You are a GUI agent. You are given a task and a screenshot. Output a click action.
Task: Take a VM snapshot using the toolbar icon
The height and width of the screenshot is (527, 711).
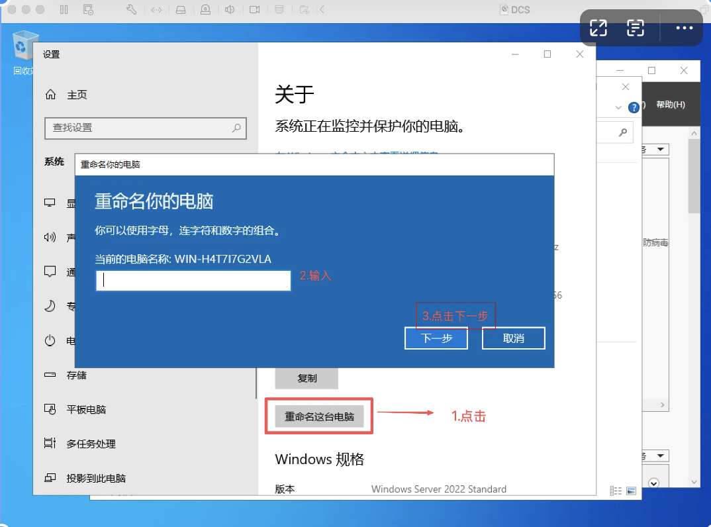88,9
